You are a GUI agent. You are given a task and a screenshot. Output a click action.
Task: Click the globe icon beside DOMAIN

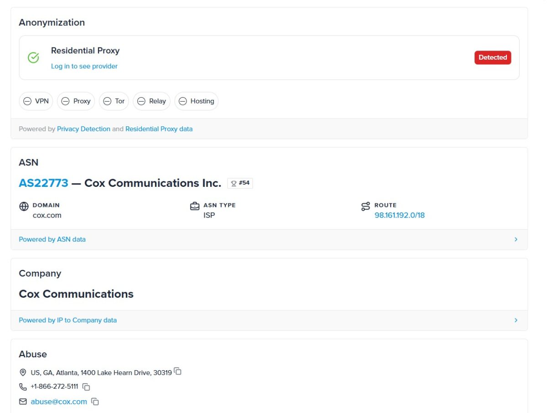pyautogui.click(x=24, y=206)
